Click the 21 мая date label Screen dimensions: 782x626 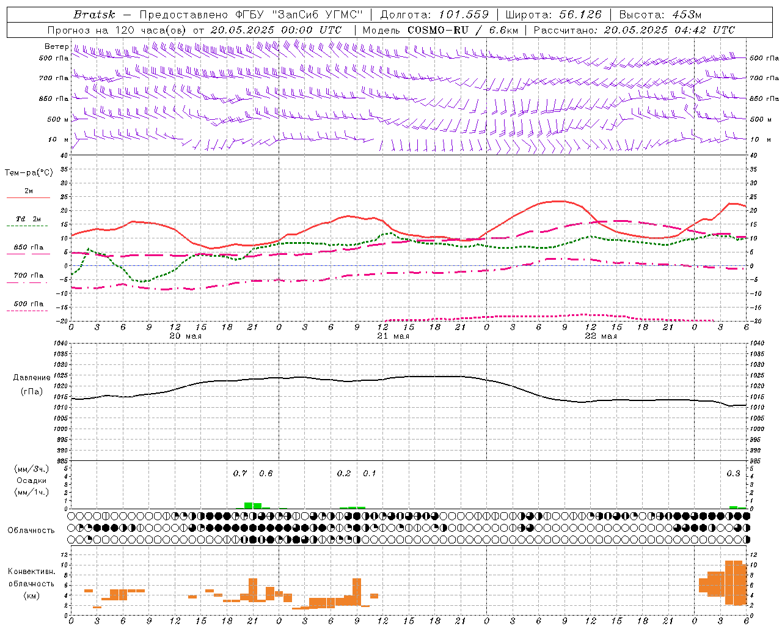coord(393,336)
